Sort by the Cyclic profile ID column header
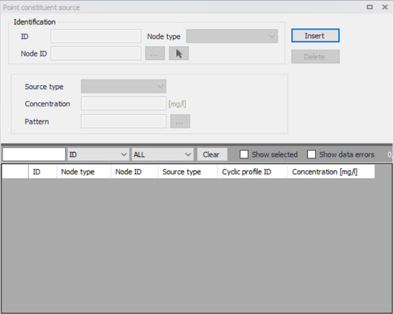393x314 pixels. 253,172
